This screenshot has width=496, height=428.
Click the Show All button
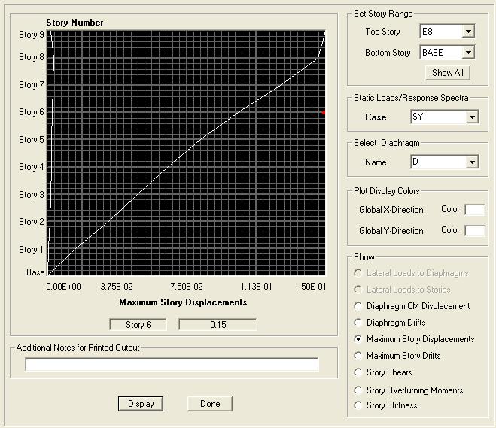coord(448,73)
